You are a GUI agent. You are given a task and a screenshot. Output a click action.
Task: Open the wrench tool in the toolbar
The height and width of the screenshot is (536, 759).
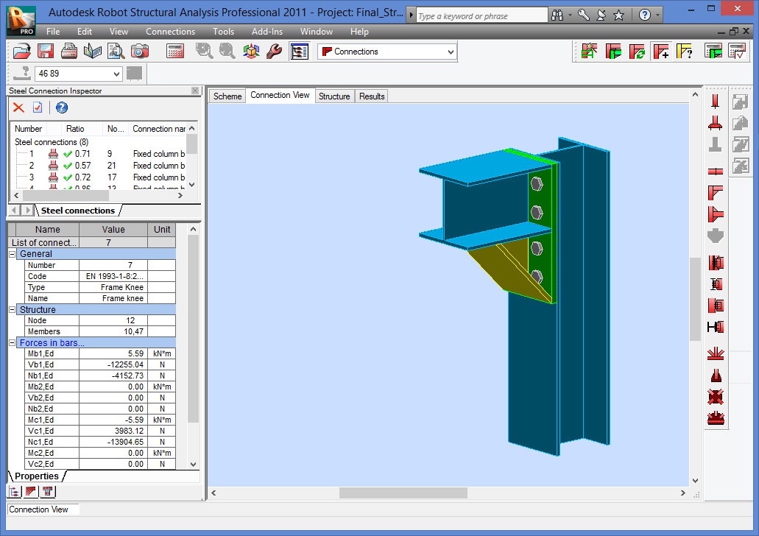tap(275, 52)
